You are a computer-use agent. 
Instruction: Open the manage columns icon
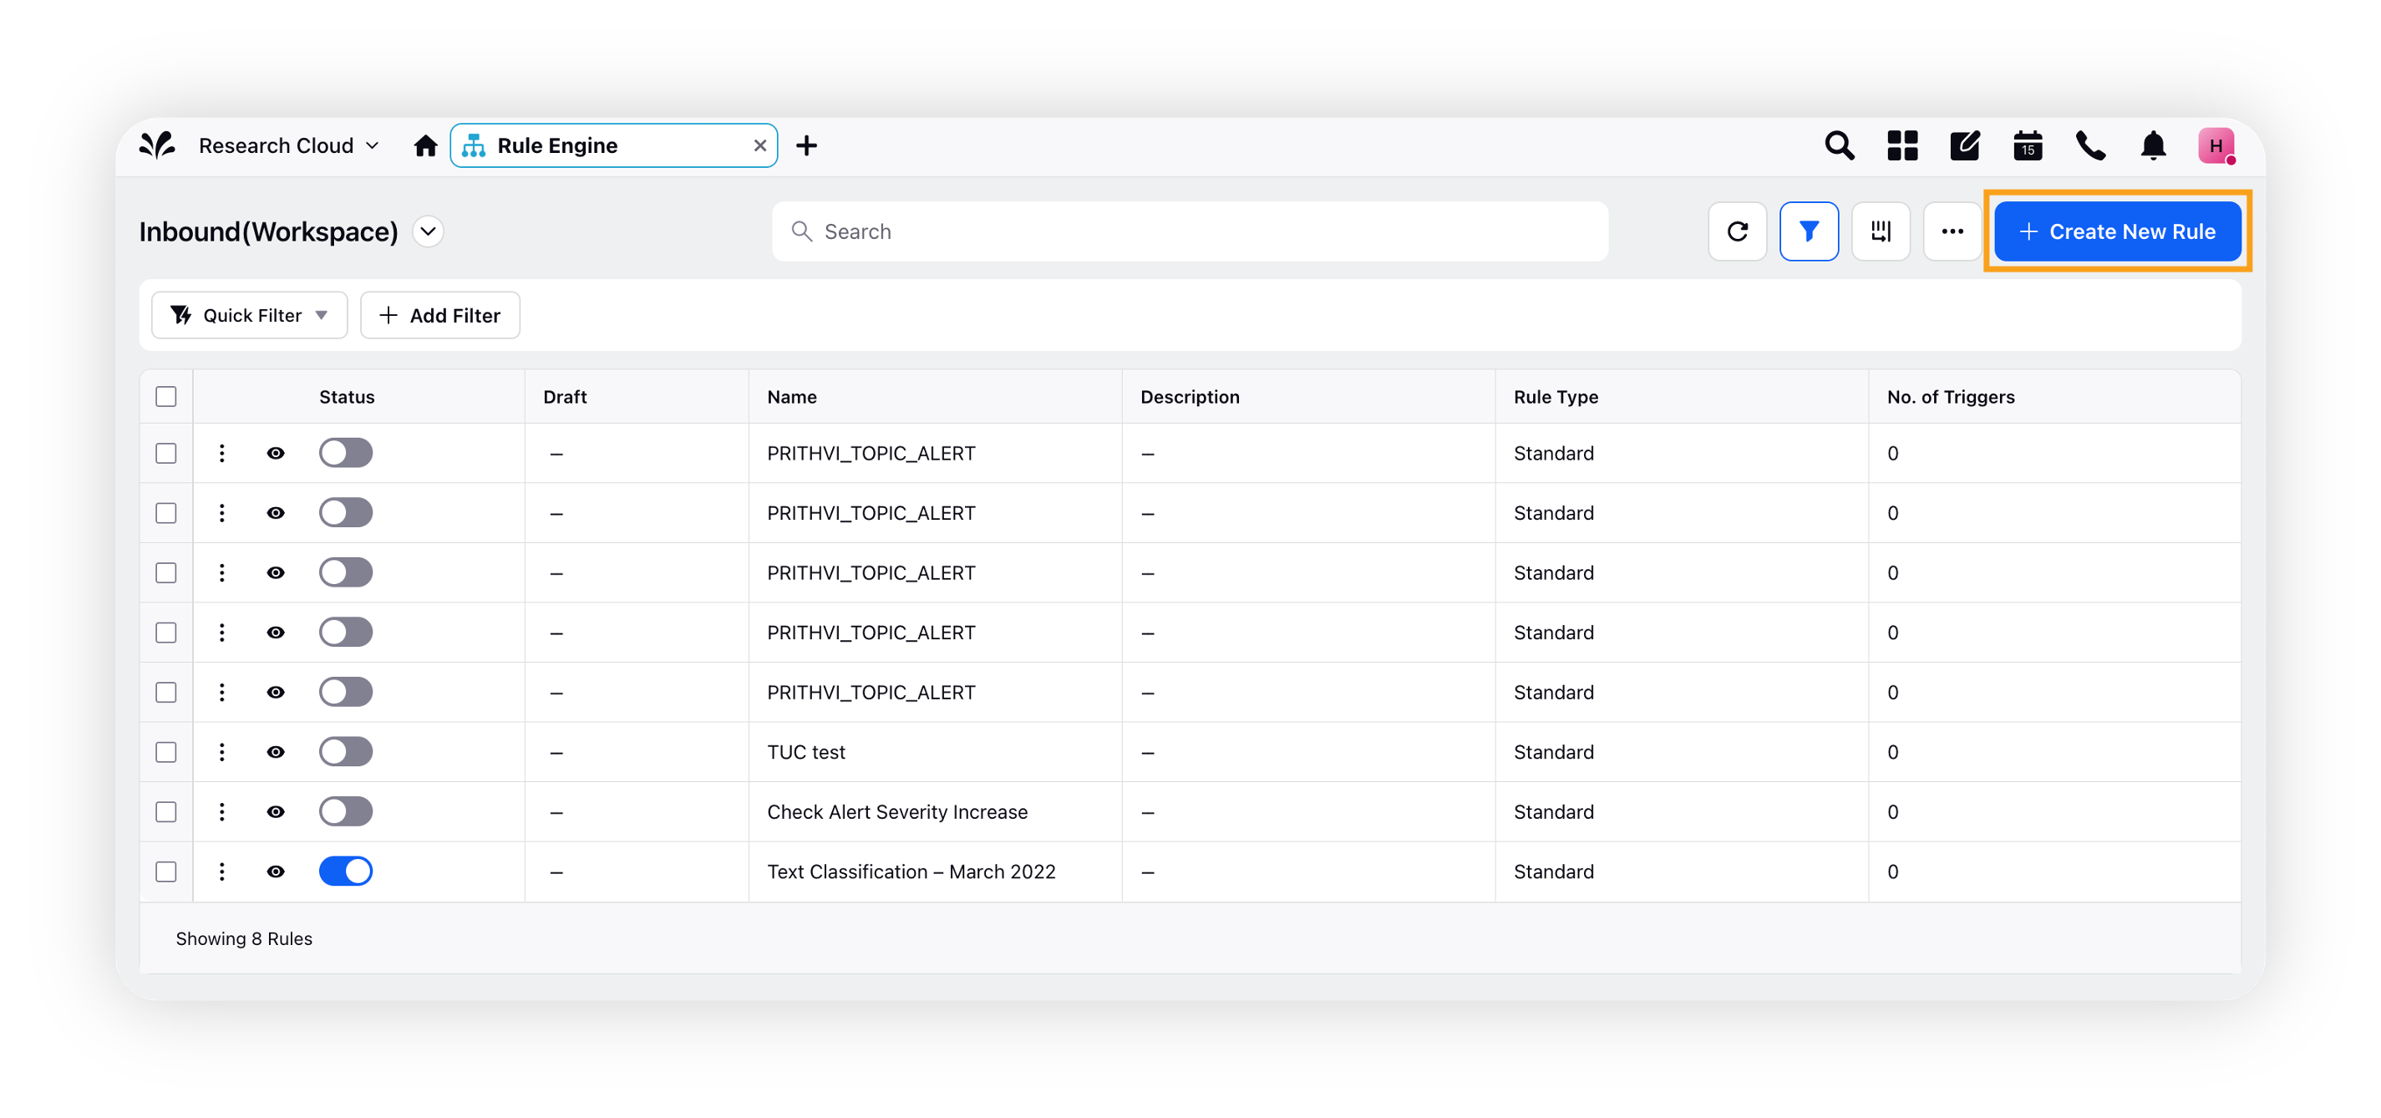pos(1881,231)
